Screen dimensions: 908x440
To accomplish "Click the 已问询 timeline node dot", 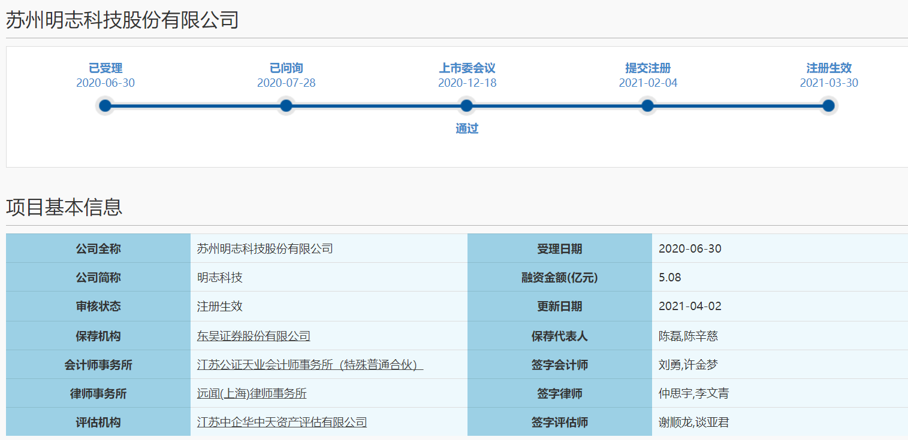I will pos(286,106).
